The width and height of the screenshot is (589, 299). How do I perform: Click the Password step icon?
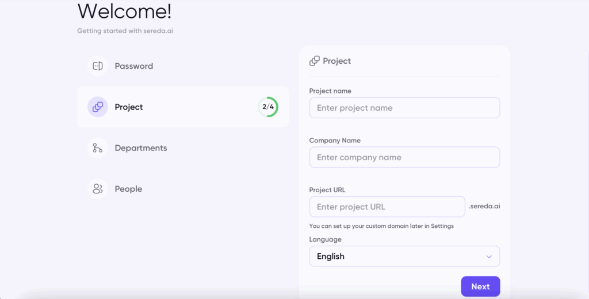[98, 66]
